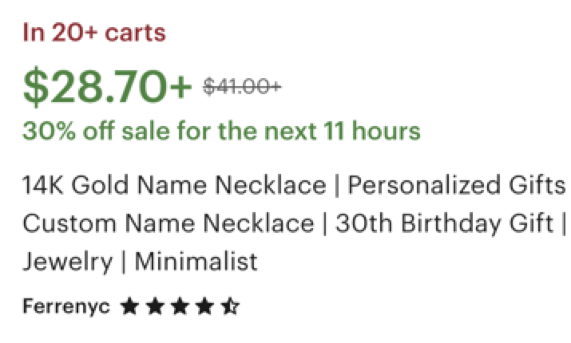This screenshot has height=343, width=571.
Task: Click the word 'carts' in red text
Action: pos(135,34)
